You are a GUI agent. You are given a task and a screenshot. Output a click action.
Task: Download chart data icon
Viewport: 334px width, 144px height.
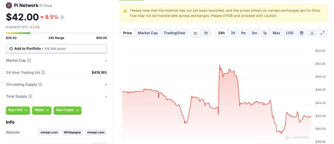coord(312,33)
